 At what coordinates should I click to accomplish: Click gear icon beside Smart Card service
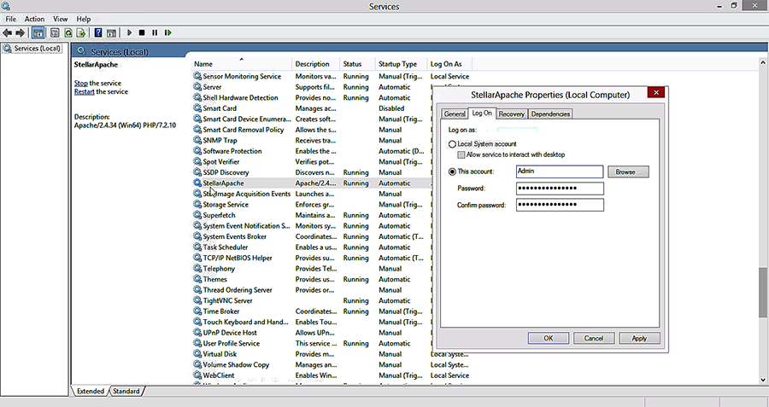click(197, 108)
